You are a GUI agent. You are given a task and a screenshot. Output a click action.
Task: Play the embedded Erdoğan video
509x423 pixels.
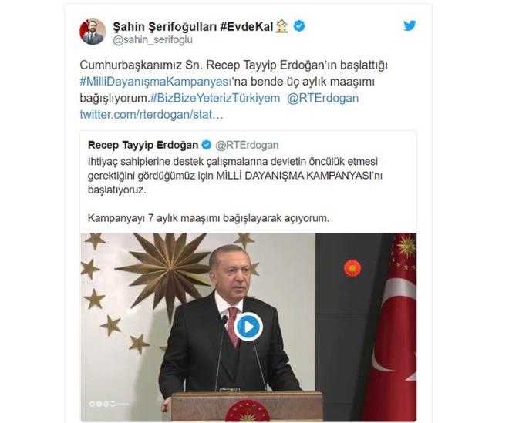[248, 327]
